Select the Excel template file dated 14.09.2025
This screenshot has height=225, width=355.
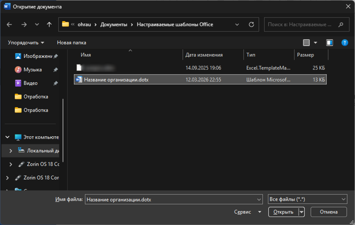[201, 68]
